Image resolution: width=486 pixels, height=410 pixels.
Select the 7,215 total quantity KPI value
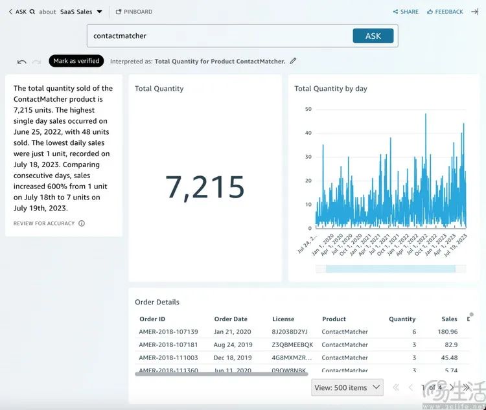pyautogui.click(x=205, y=187)
